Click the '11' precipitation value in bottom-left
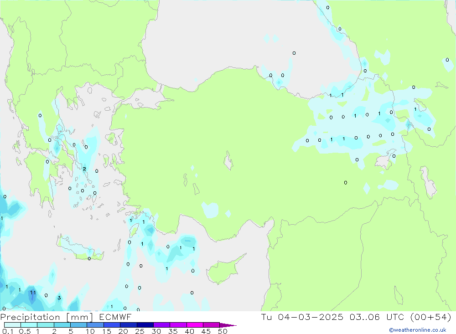This screenshot has width=456, height=334. (33, 293)
